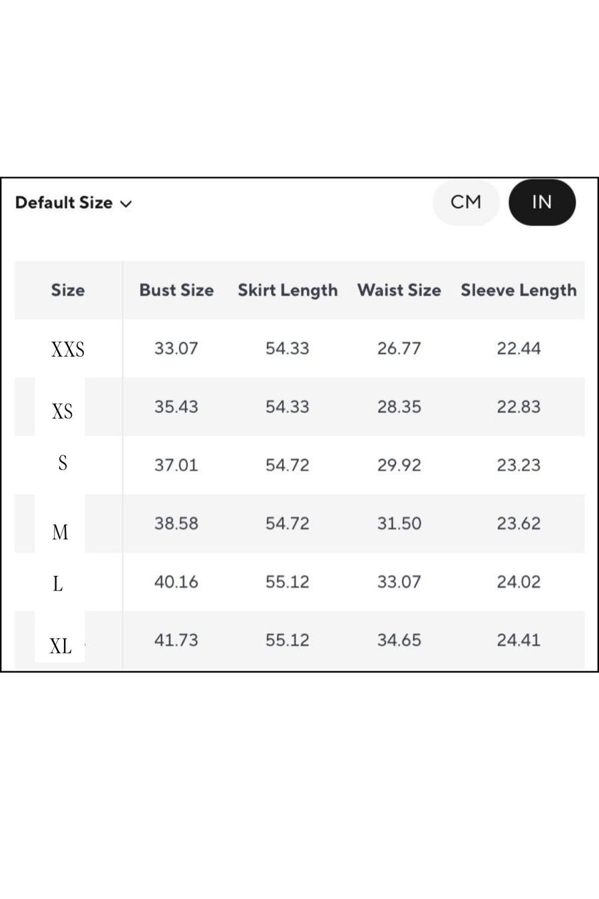Click the 33.07 bust value for XXS

[176, 348]
